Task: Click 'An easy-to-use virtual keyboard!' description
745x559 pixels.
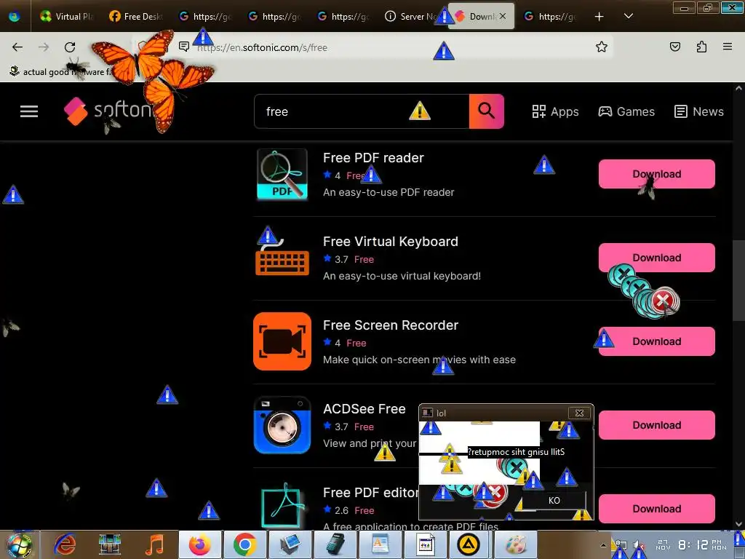Action: click(x=402, y=276)
